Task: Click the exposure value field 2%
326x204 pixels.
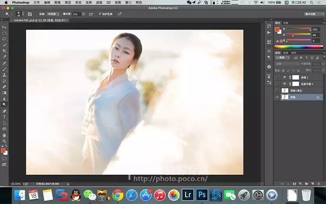Action: click(77, 14)
